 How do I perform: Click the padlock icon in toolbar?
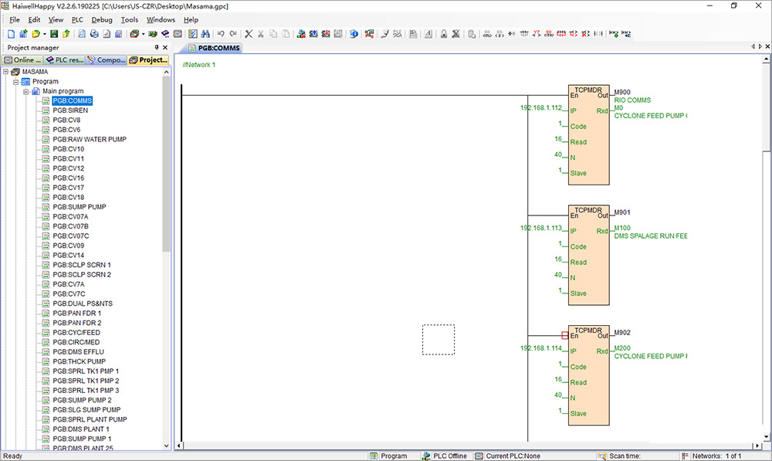(444, 33)
